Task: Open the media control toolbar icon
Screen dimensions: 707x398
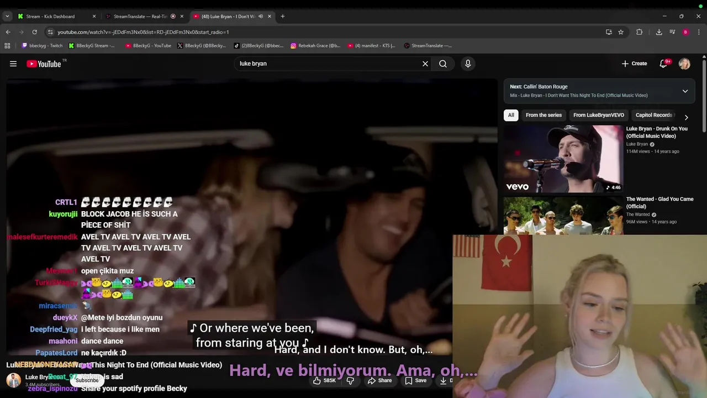Action: [672, 32]
